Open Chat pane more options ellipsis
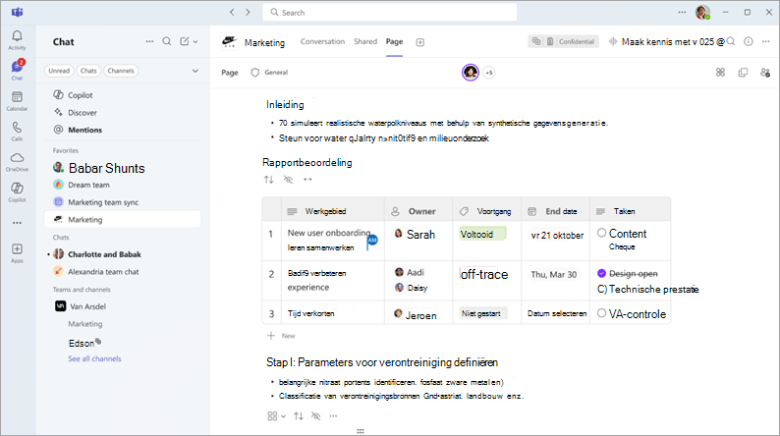780x436 pixels. [x=149, y=42]
